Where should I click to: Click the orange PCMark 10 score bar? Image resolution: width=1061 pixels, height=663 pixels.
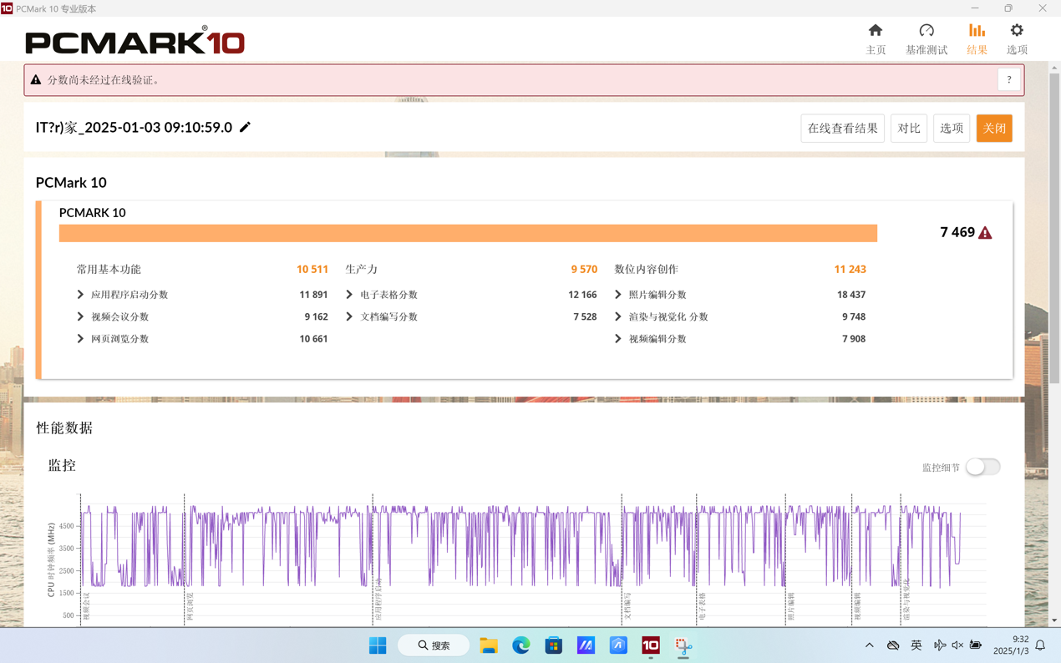click(x=468, y=233)
